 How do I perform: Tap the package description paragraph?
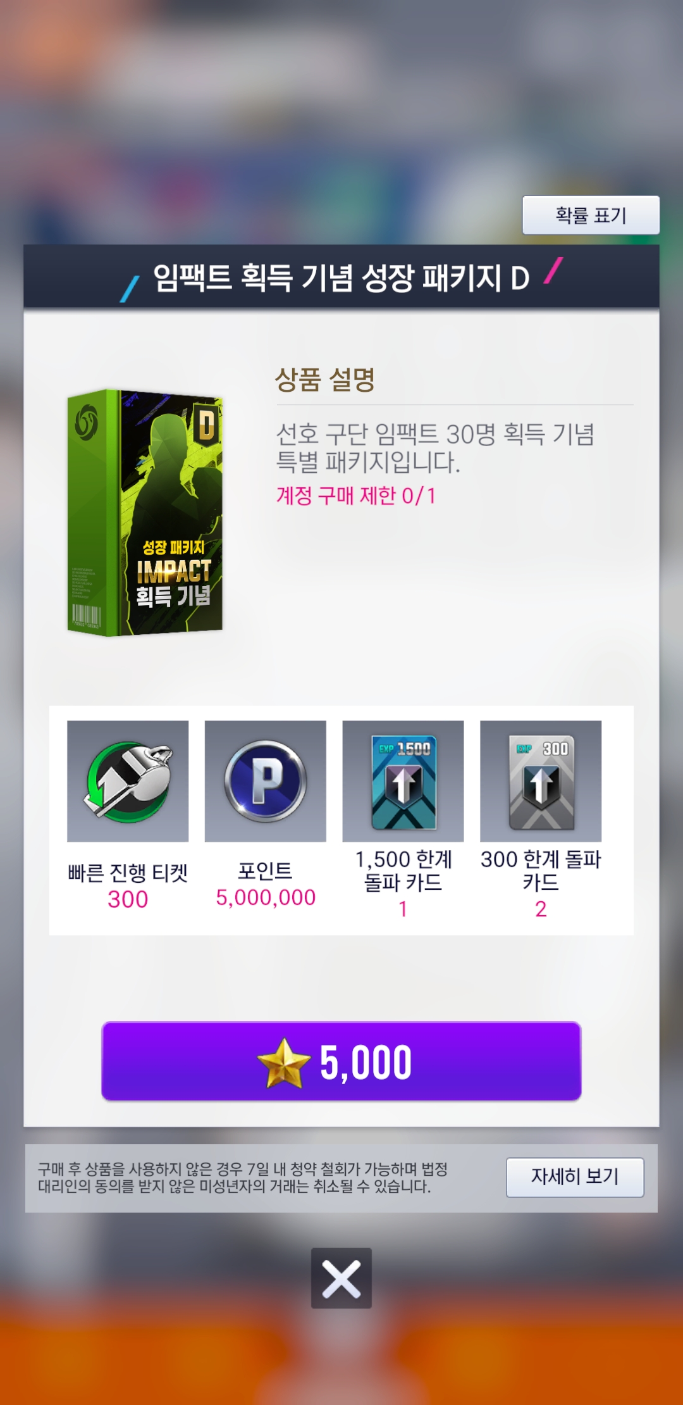pyautogui.click(x=435, y=448)
